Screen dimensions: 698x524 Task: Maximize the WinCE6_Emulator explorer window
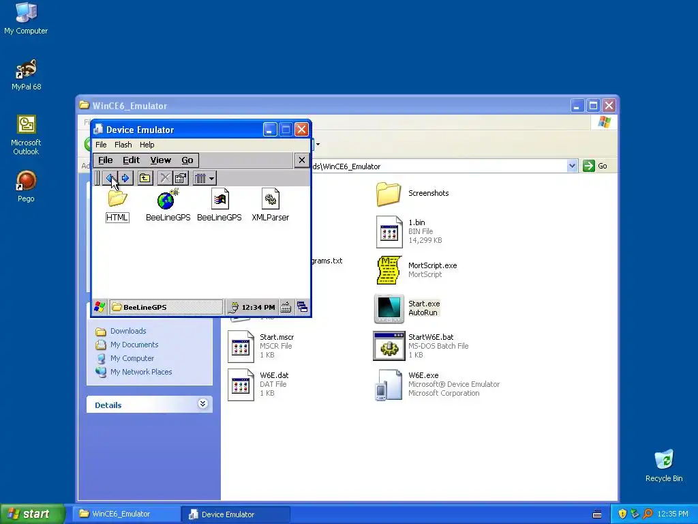(593, 106)
